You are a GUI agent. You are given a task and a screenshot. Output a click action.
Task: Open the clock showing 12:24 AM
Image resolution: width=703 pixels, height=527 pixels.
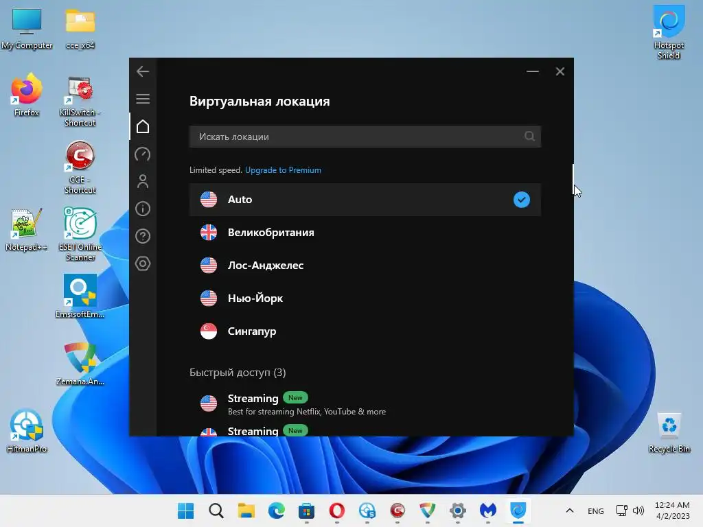672,511
